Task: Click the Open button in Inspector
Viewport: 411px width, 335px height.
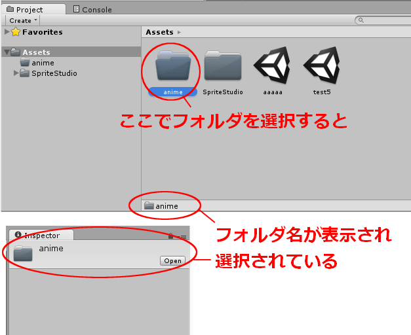Action: (x=173, y=260)
